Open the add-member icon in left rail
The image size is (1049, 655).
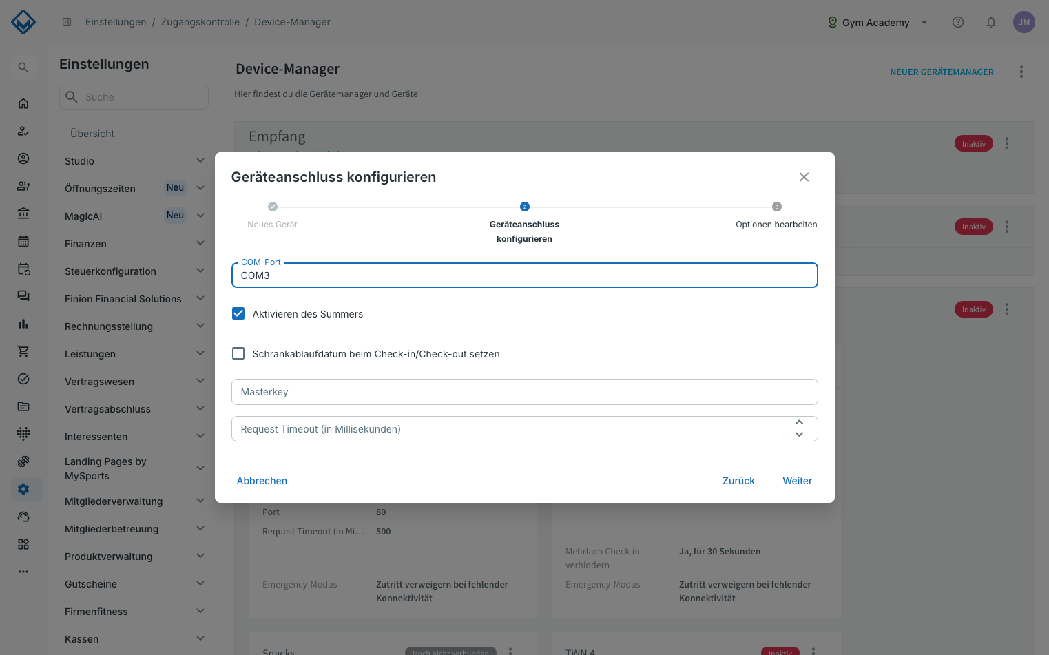tap(23, 186)
